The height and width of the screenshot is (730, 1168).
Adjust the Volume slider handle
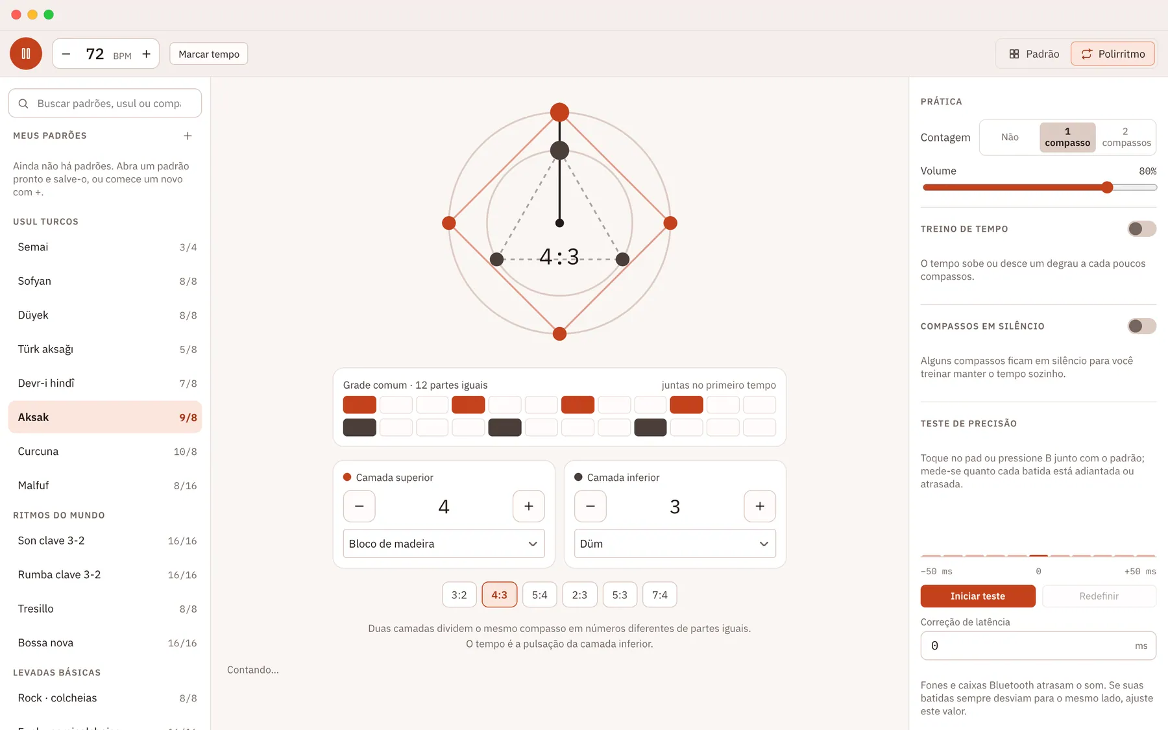(x=1107, y=188)
